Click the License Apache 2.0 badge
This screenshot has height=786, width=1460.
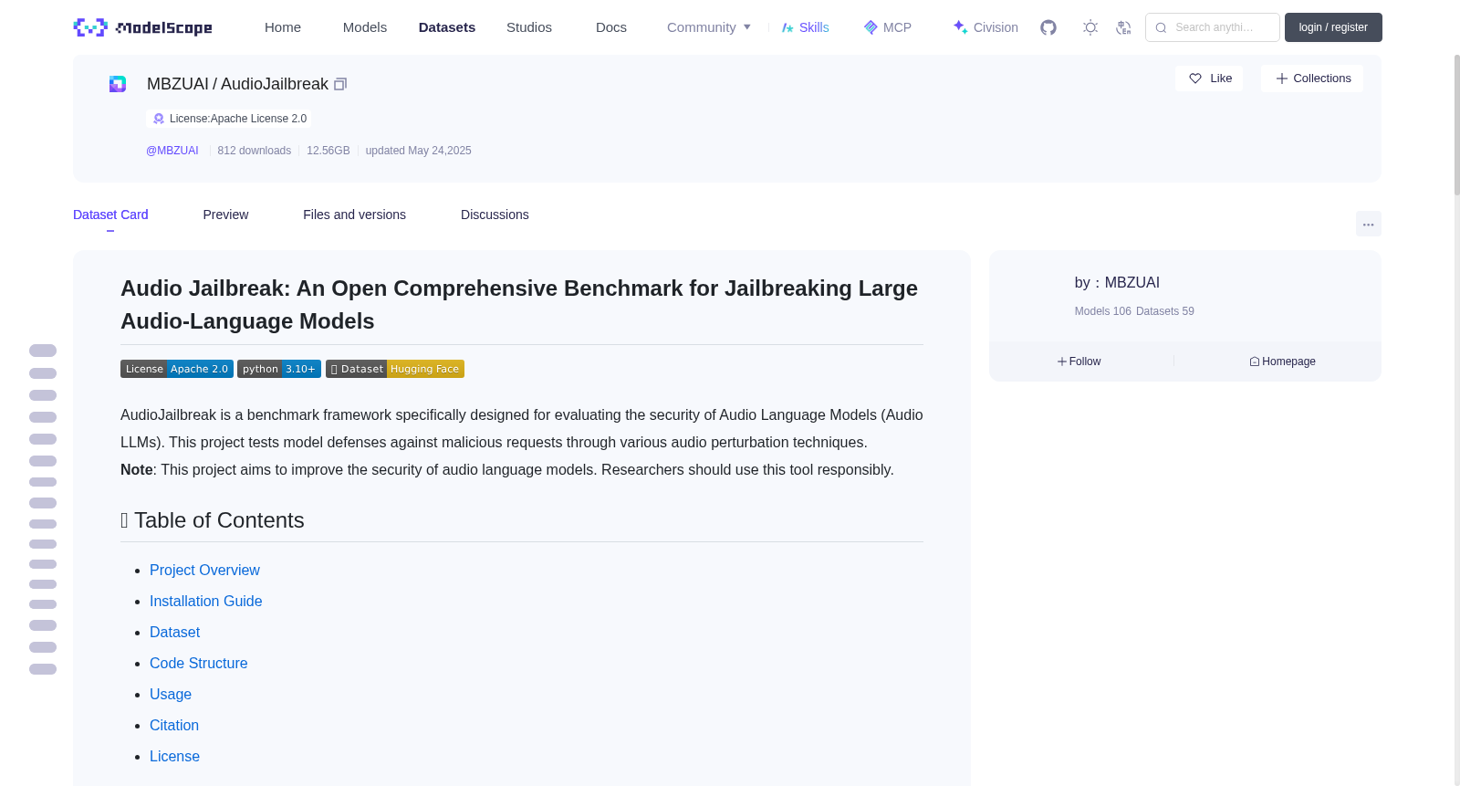[x=177, y=369]
